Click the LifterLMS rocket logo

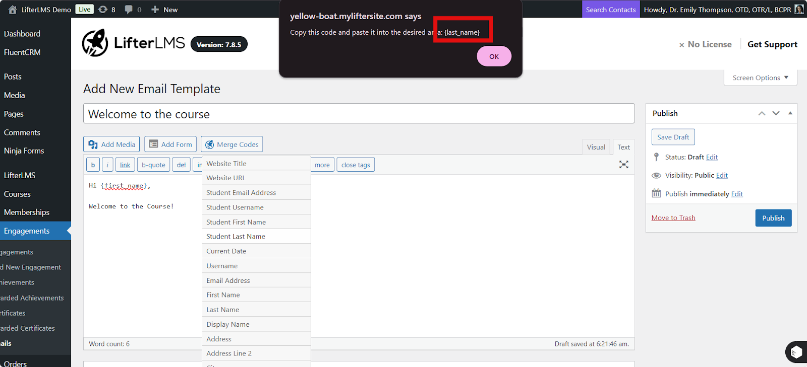tap(95, 43)
